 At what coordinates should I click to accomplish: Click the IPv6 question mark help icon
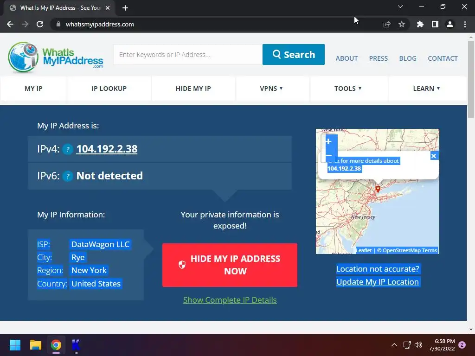[x=68, y=176]
